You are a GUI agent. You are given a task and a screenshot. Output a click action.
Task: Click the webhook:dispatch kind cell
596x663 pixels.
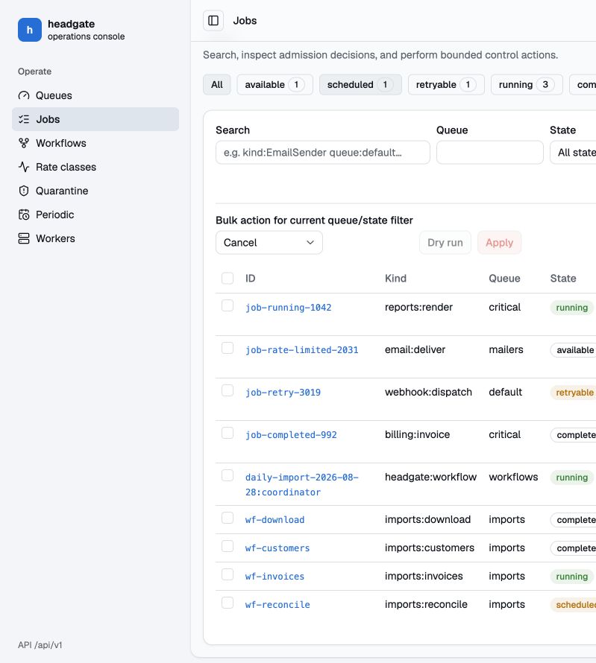point(428,392)
